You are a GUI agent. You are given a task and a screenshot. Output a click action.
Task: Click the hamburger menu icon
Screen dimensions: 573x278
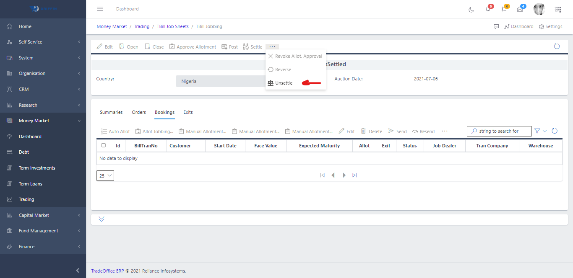[x=100, y=9]
